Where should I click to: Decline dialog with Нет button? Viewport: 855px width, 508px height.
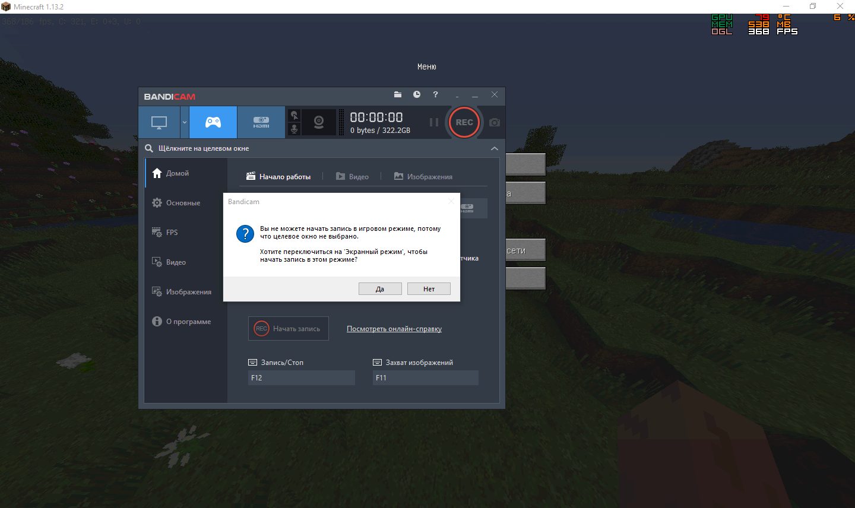tap(429, 289)
